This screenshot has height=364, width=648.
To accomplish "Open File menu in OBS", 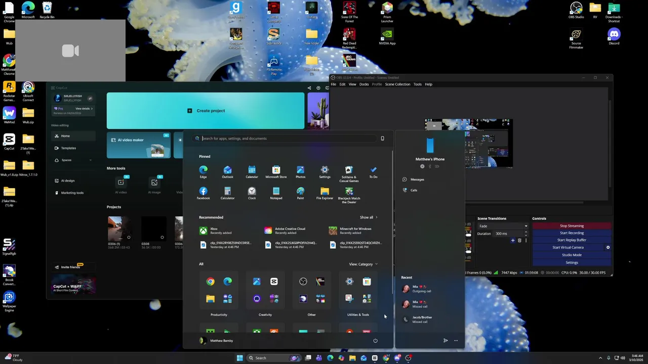I will click(x=333, y=84).
